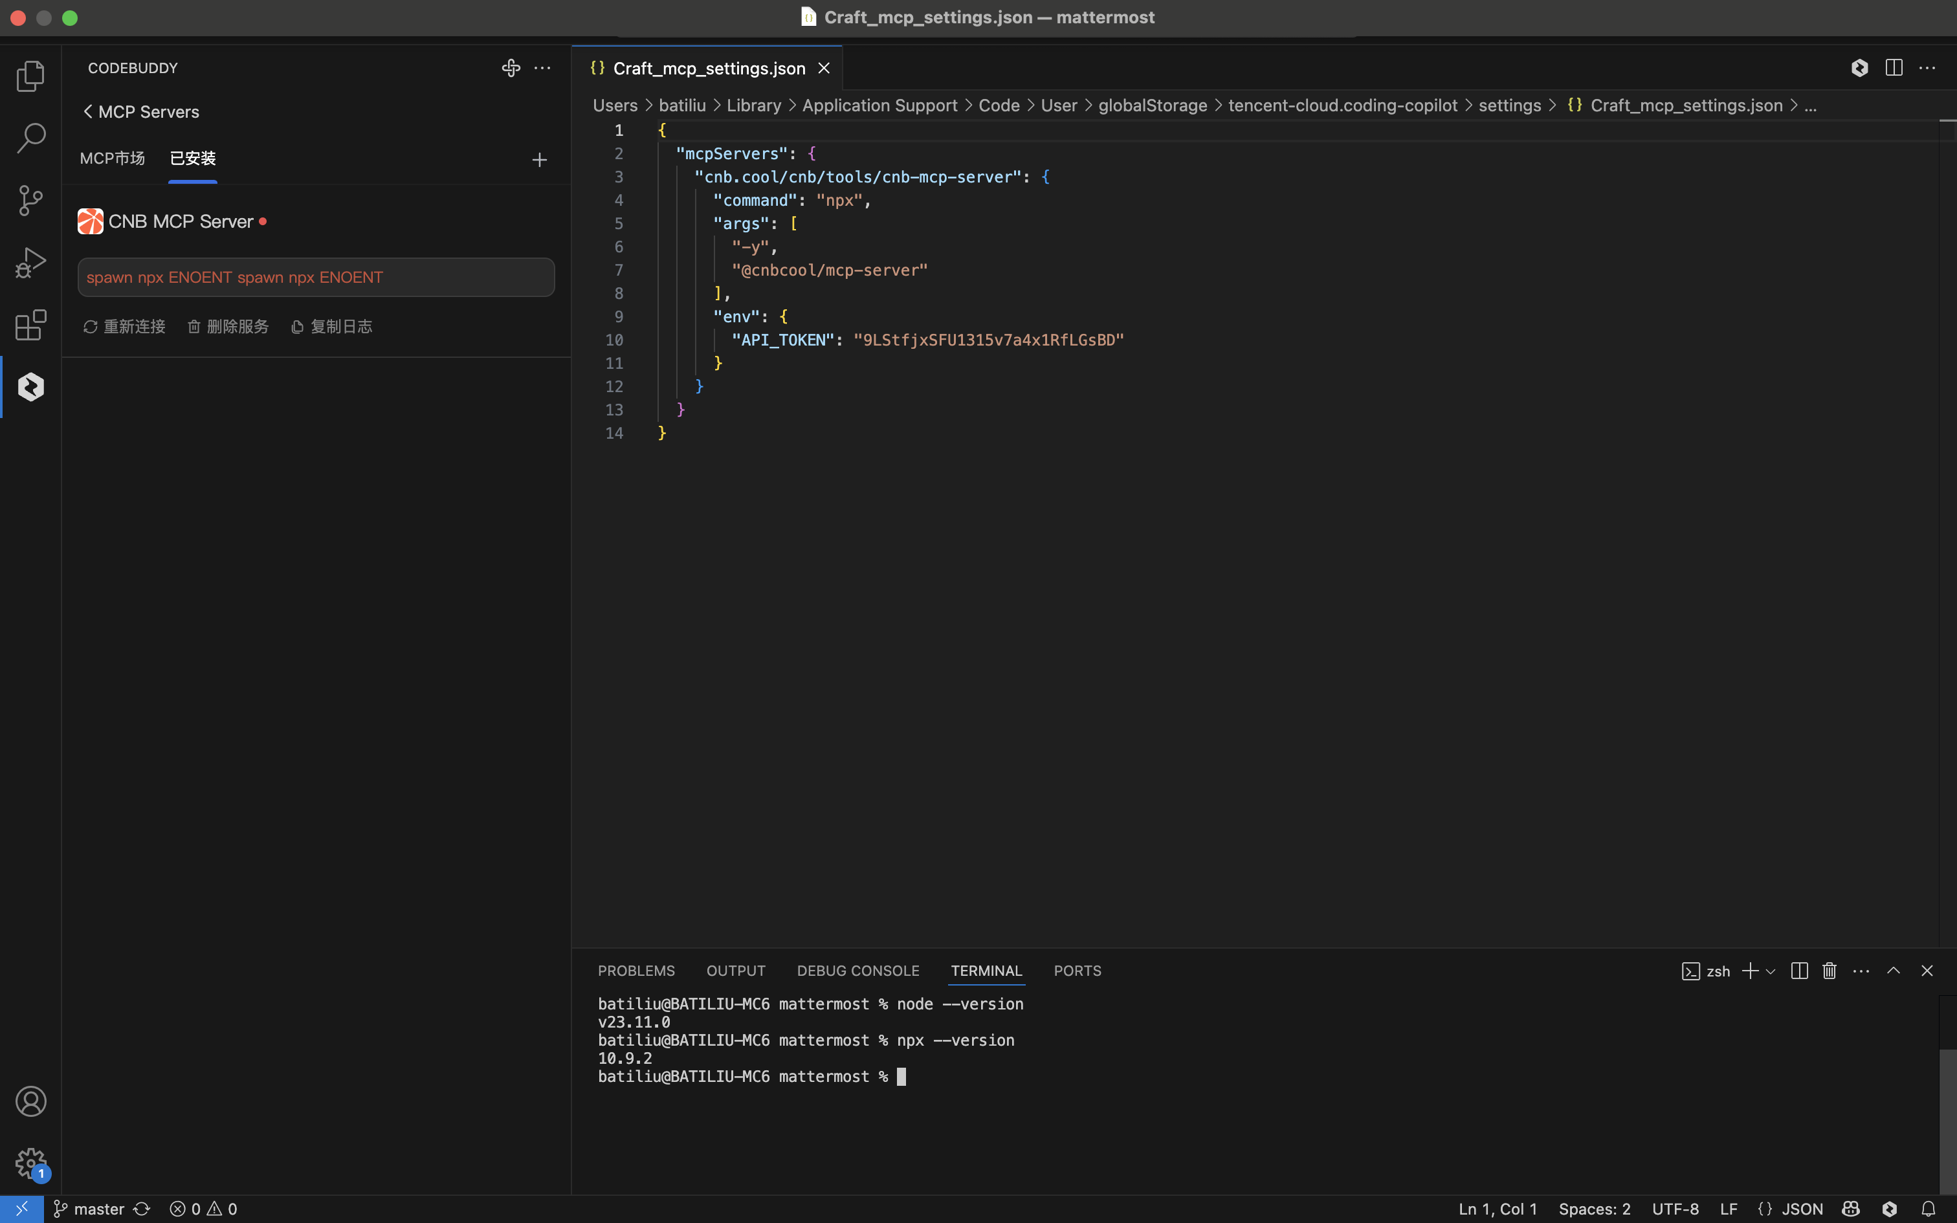Screen dimensions: 1957x1223
Task: Open the Explorer view in activity bar
Action: [x=30, y=76]
